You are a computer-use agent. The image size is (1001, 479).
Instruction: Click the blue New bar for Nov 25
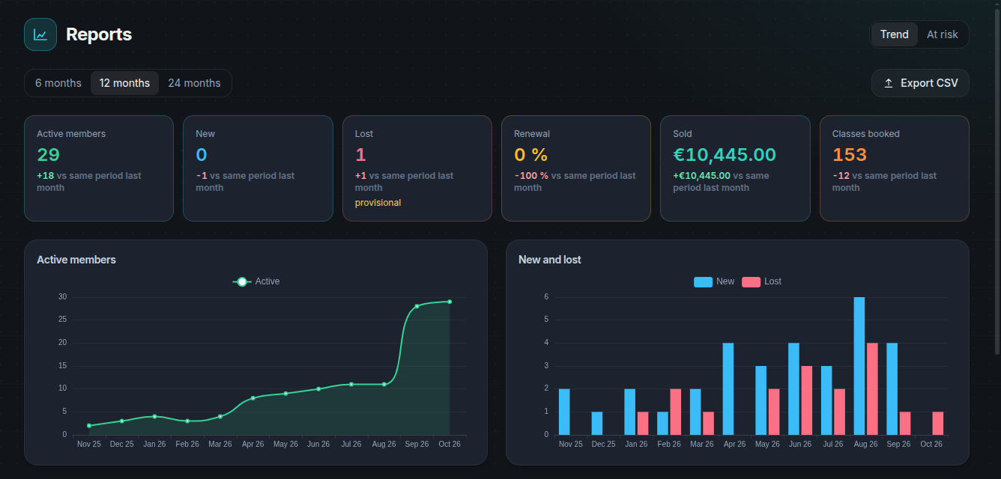(564, 412)
